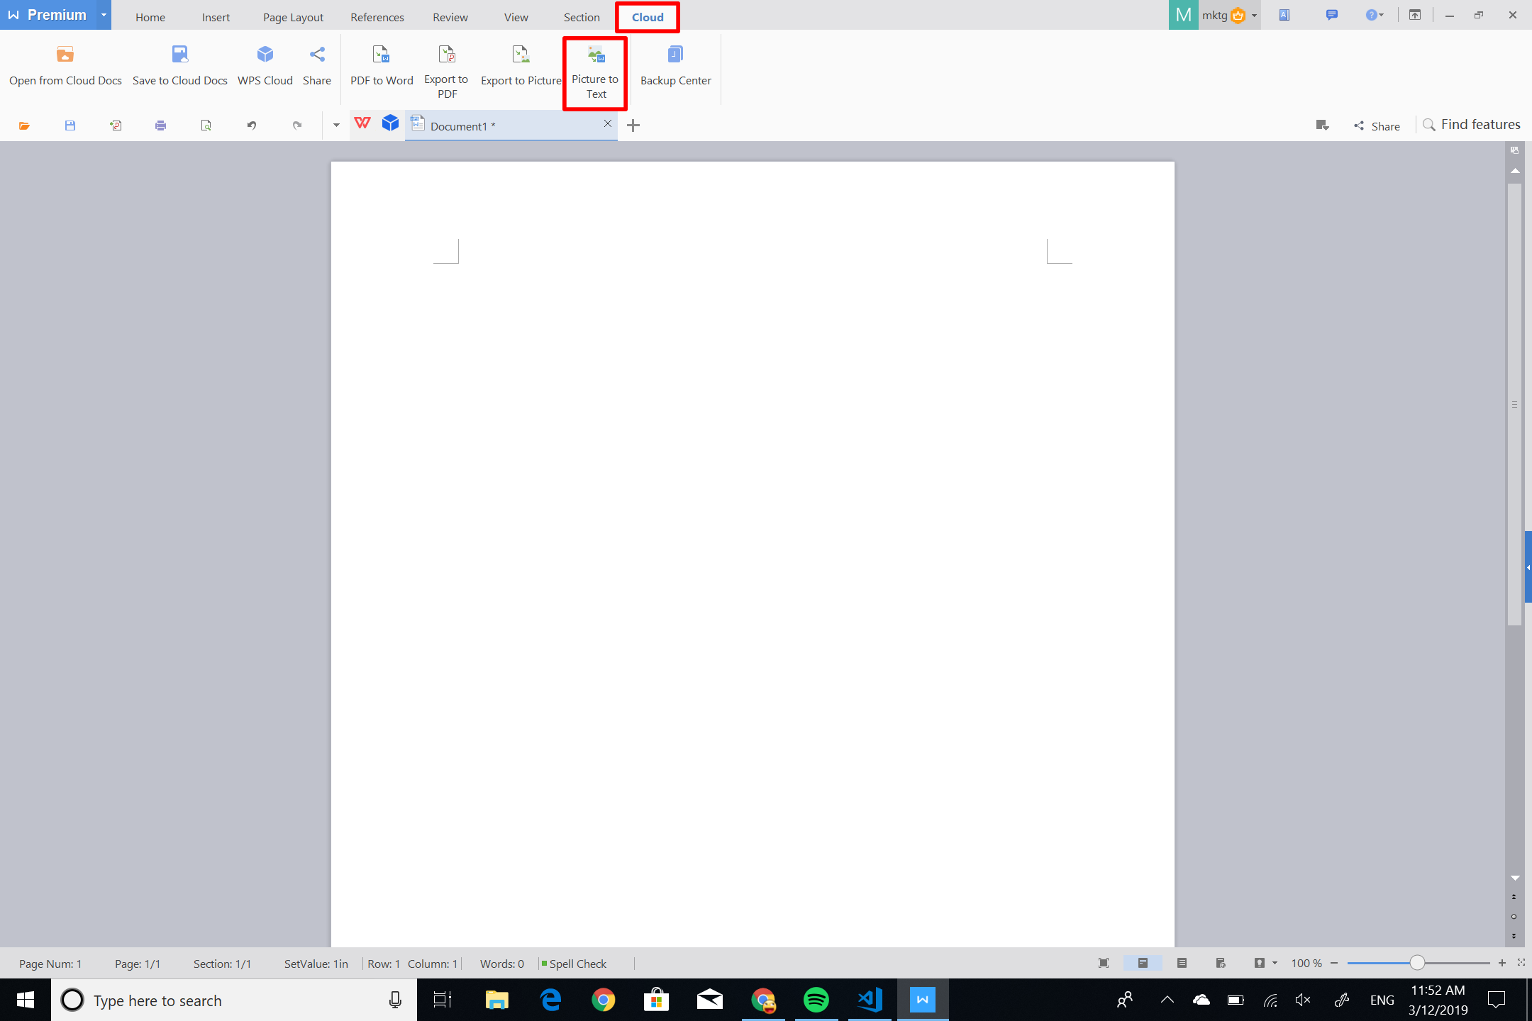Click the Print Preview icon

[206, 125]
